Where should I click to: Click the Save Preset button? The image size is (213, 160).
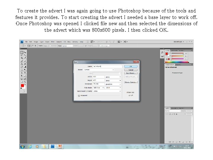(x=131, y=73)
